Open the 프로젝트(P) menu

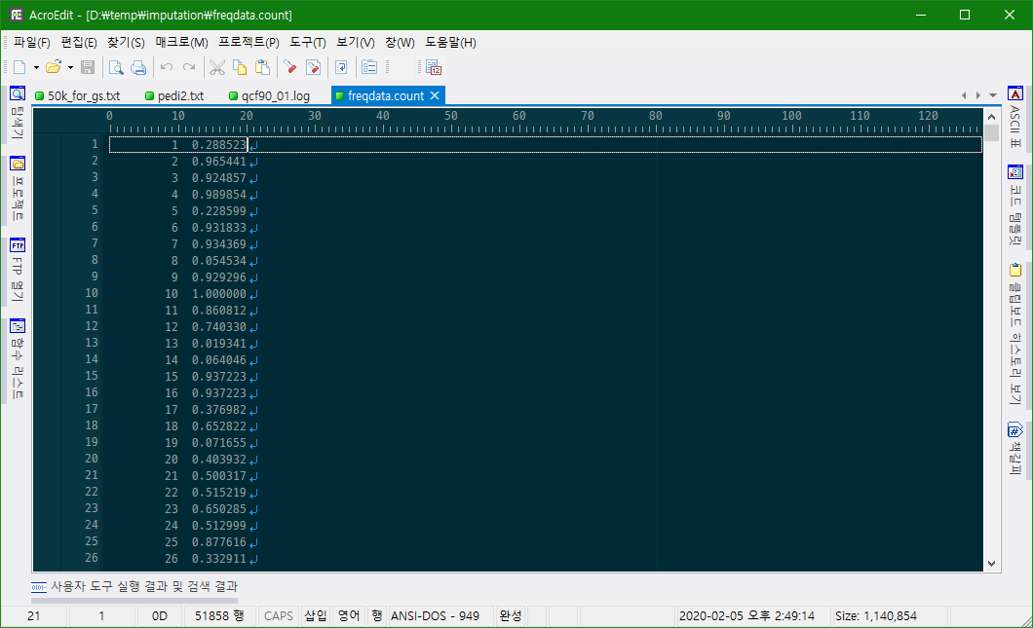pos(249,42)
